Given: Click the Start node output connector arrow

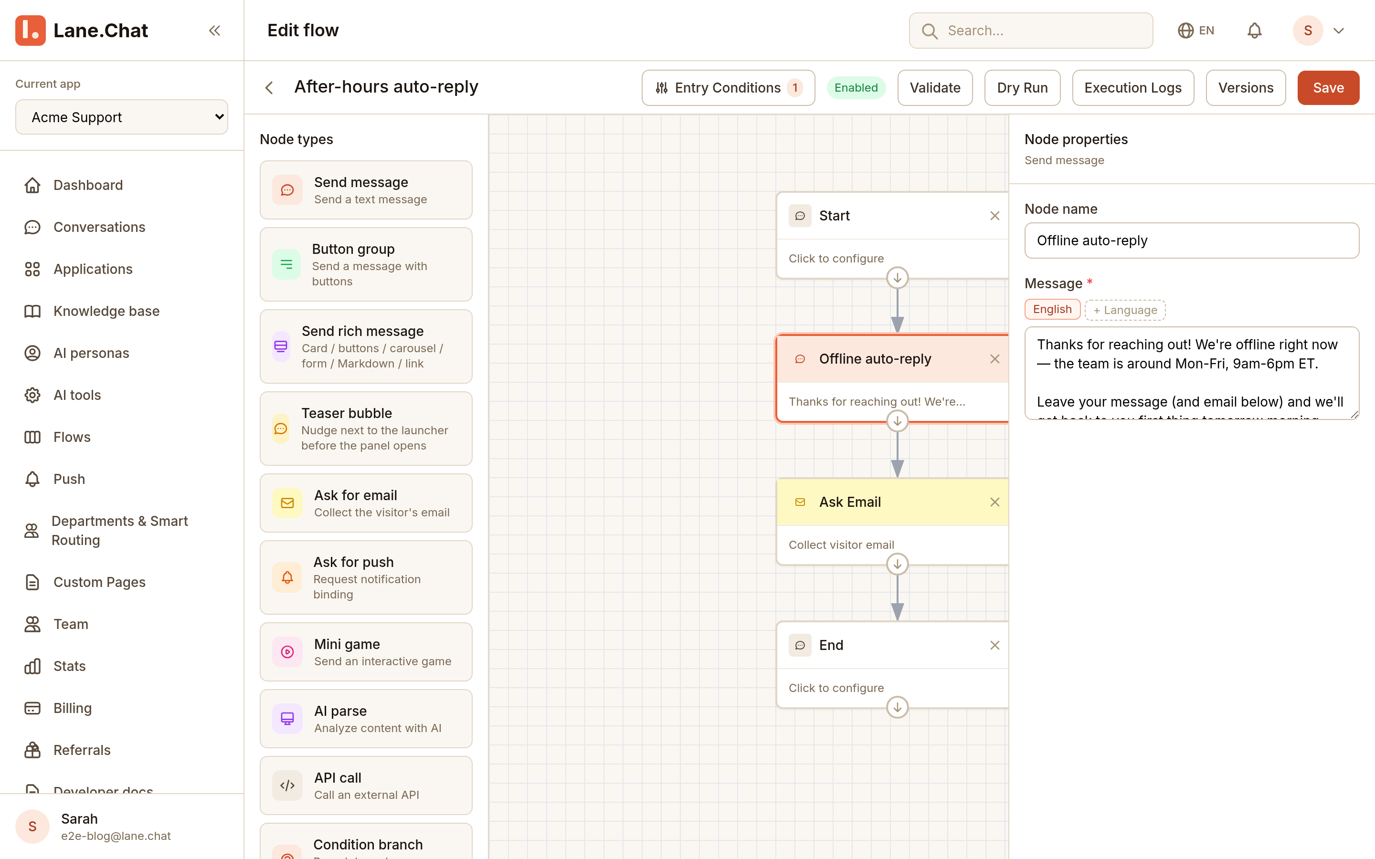Looking at the screenshot, I should tap(897, 278).
